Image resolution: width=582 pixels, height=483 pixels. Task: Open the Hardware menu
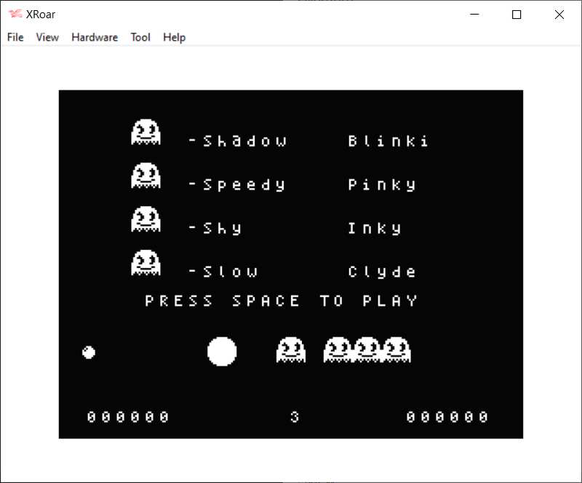pos(94,37)
